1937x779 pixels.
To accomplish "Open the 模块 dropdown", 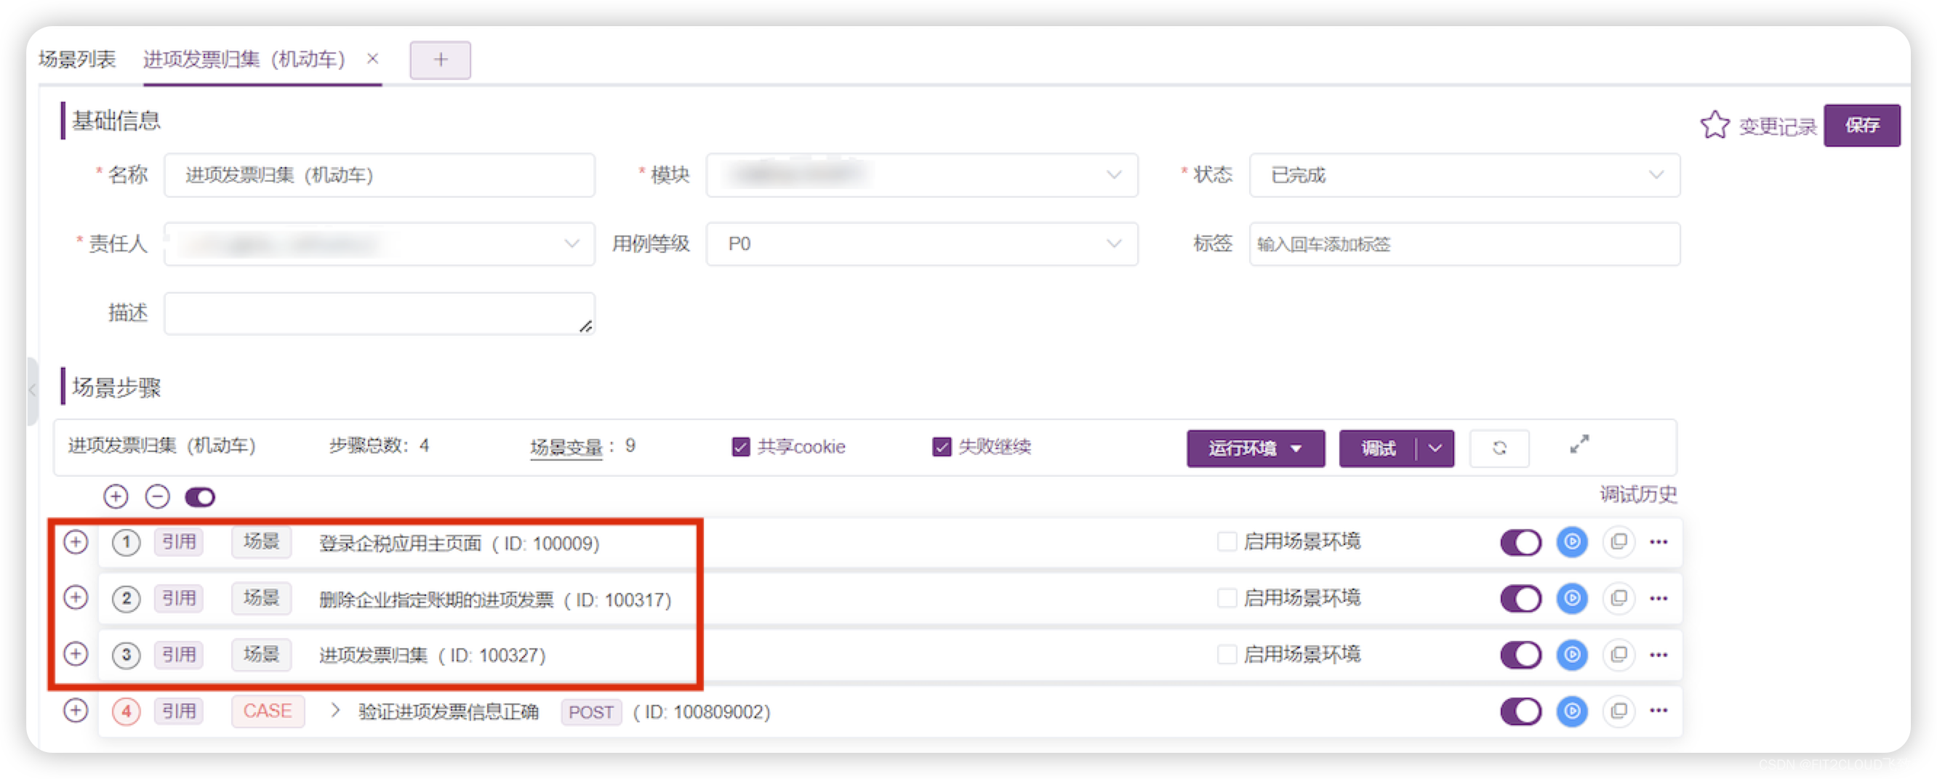I will click(921, 175).
